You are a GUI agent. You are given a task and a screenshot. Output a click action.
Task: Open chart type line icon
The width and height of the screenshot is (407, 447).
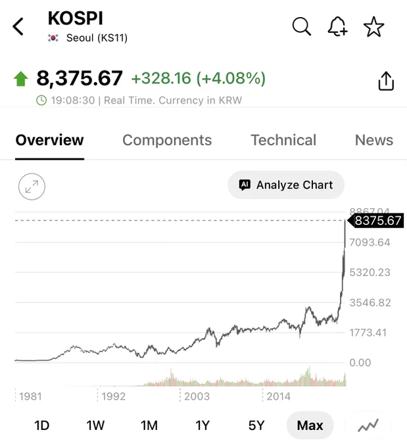368,425
